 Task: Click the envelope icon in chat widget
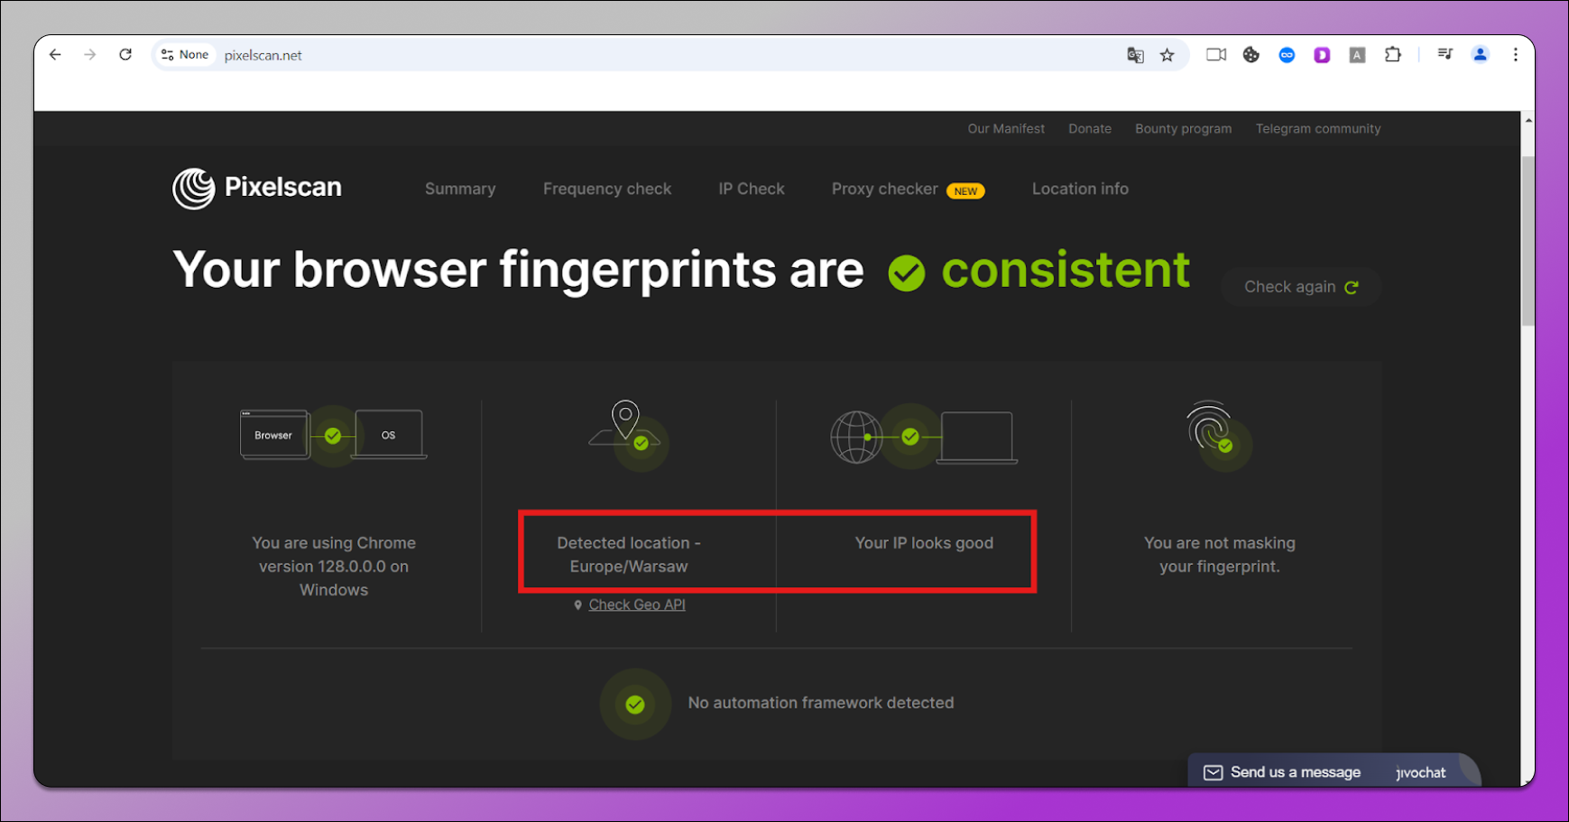1214,772
